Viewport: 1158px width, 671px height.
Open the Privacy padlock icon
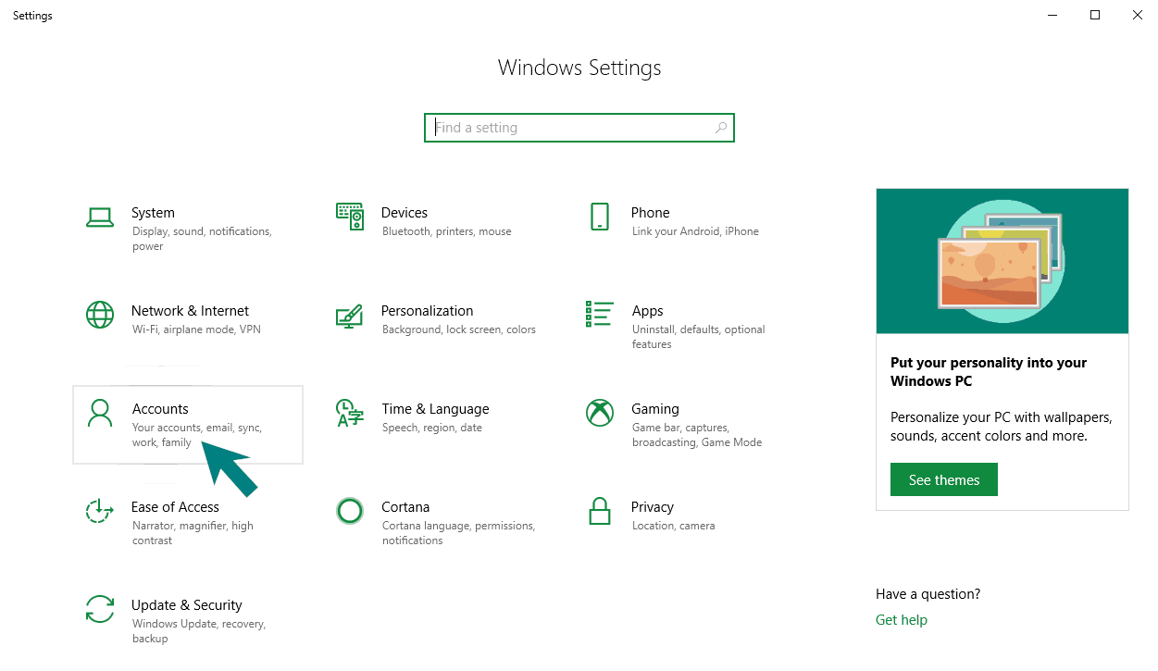click(x=600, y=511)
